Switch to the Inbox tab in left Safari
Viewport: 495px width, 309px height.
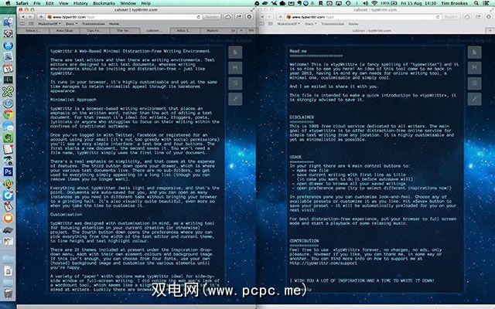coord(32,31)
